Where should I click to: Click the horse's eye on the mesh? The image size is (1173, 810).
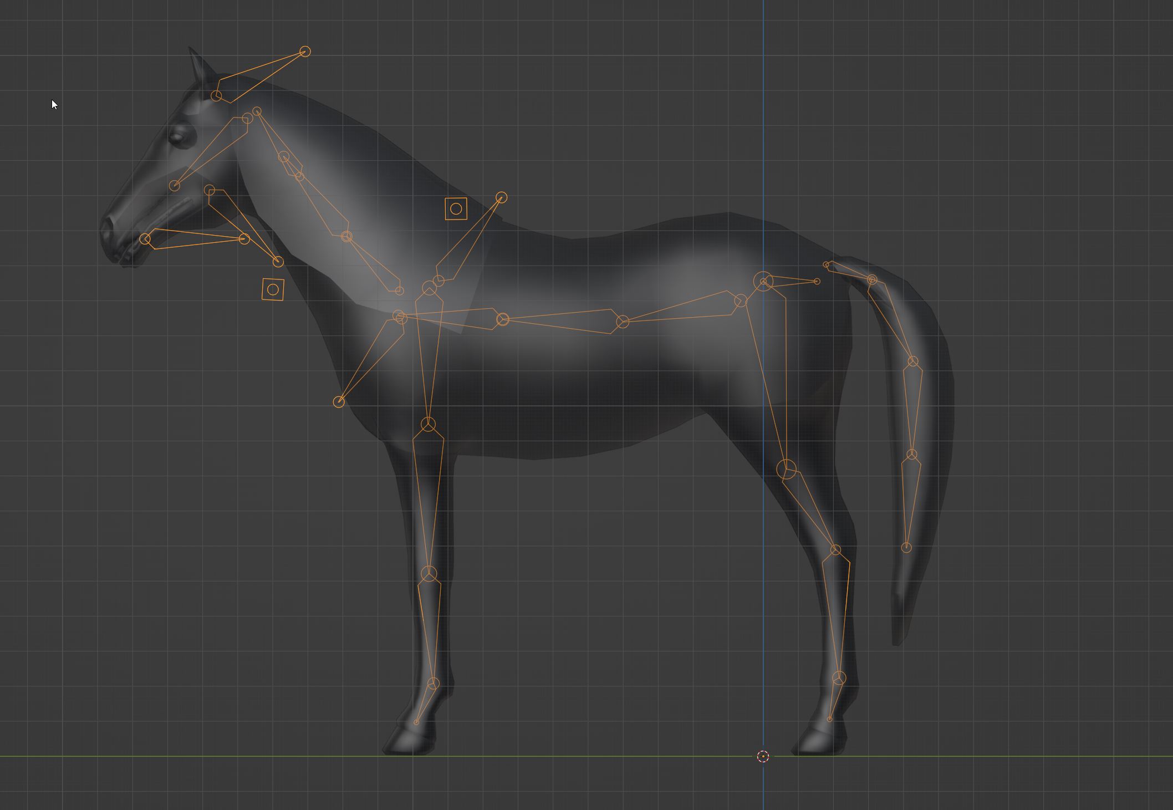coord(178,136)
